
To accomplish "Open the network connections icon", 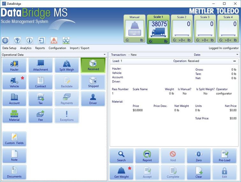I will point(66,41).
